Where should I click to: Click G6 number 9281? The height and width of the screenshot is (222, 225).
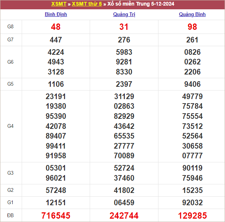pos(124,62)
